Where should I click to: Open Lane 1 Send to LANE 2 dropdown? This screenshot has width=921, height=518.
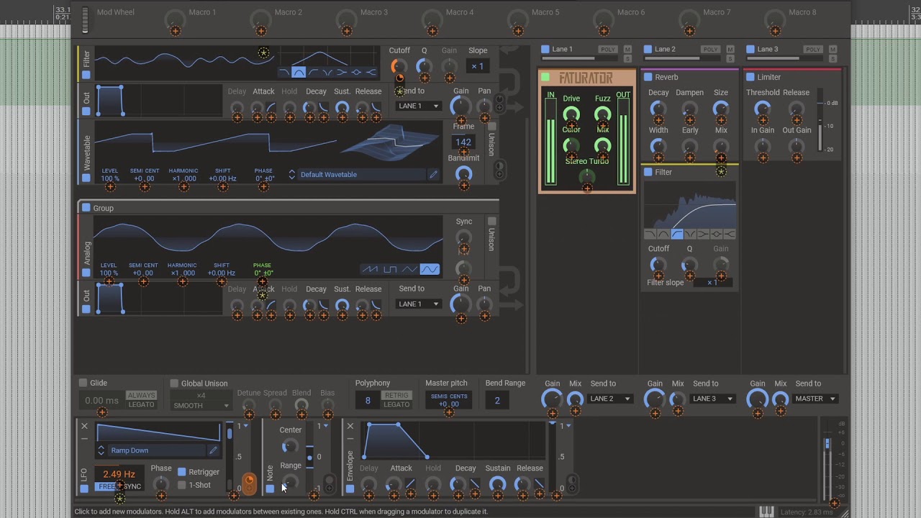(x=610, y=399)
